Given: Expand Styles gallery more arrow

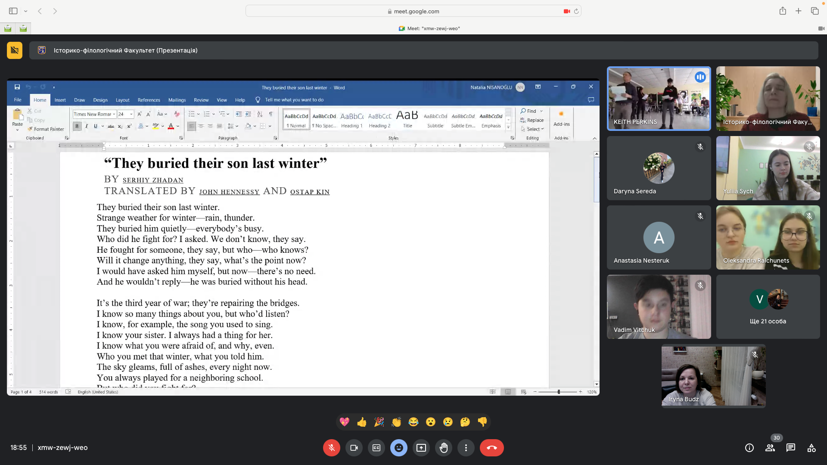Looking at the screenshot, I should (x=508, y=127).
